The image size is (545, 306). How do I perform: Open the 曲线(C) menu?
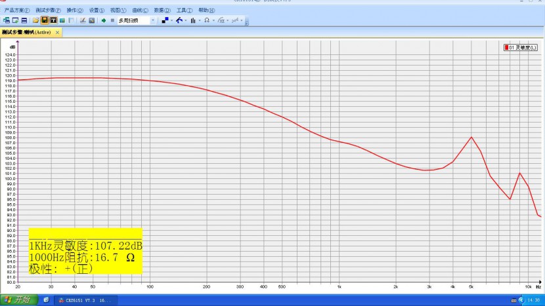click(140, 10)
